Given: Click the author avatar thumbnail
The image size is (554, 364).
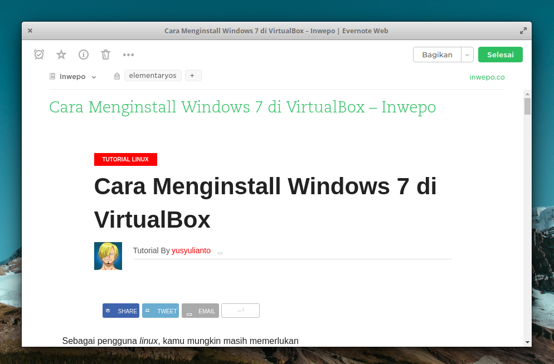Looking at the screenshot, I should point(108,256).
